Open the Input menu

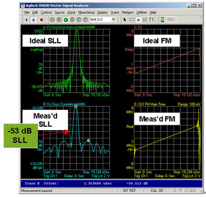71,13
